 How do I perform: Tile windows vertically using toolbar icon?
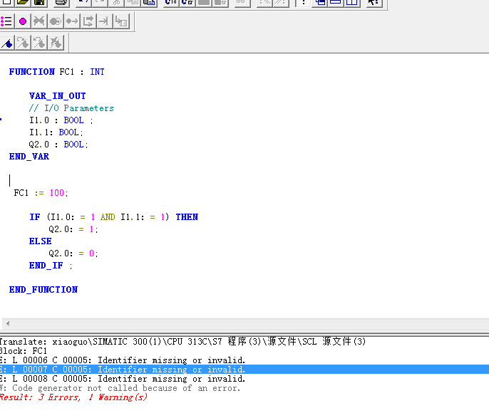tap(352, 2)
